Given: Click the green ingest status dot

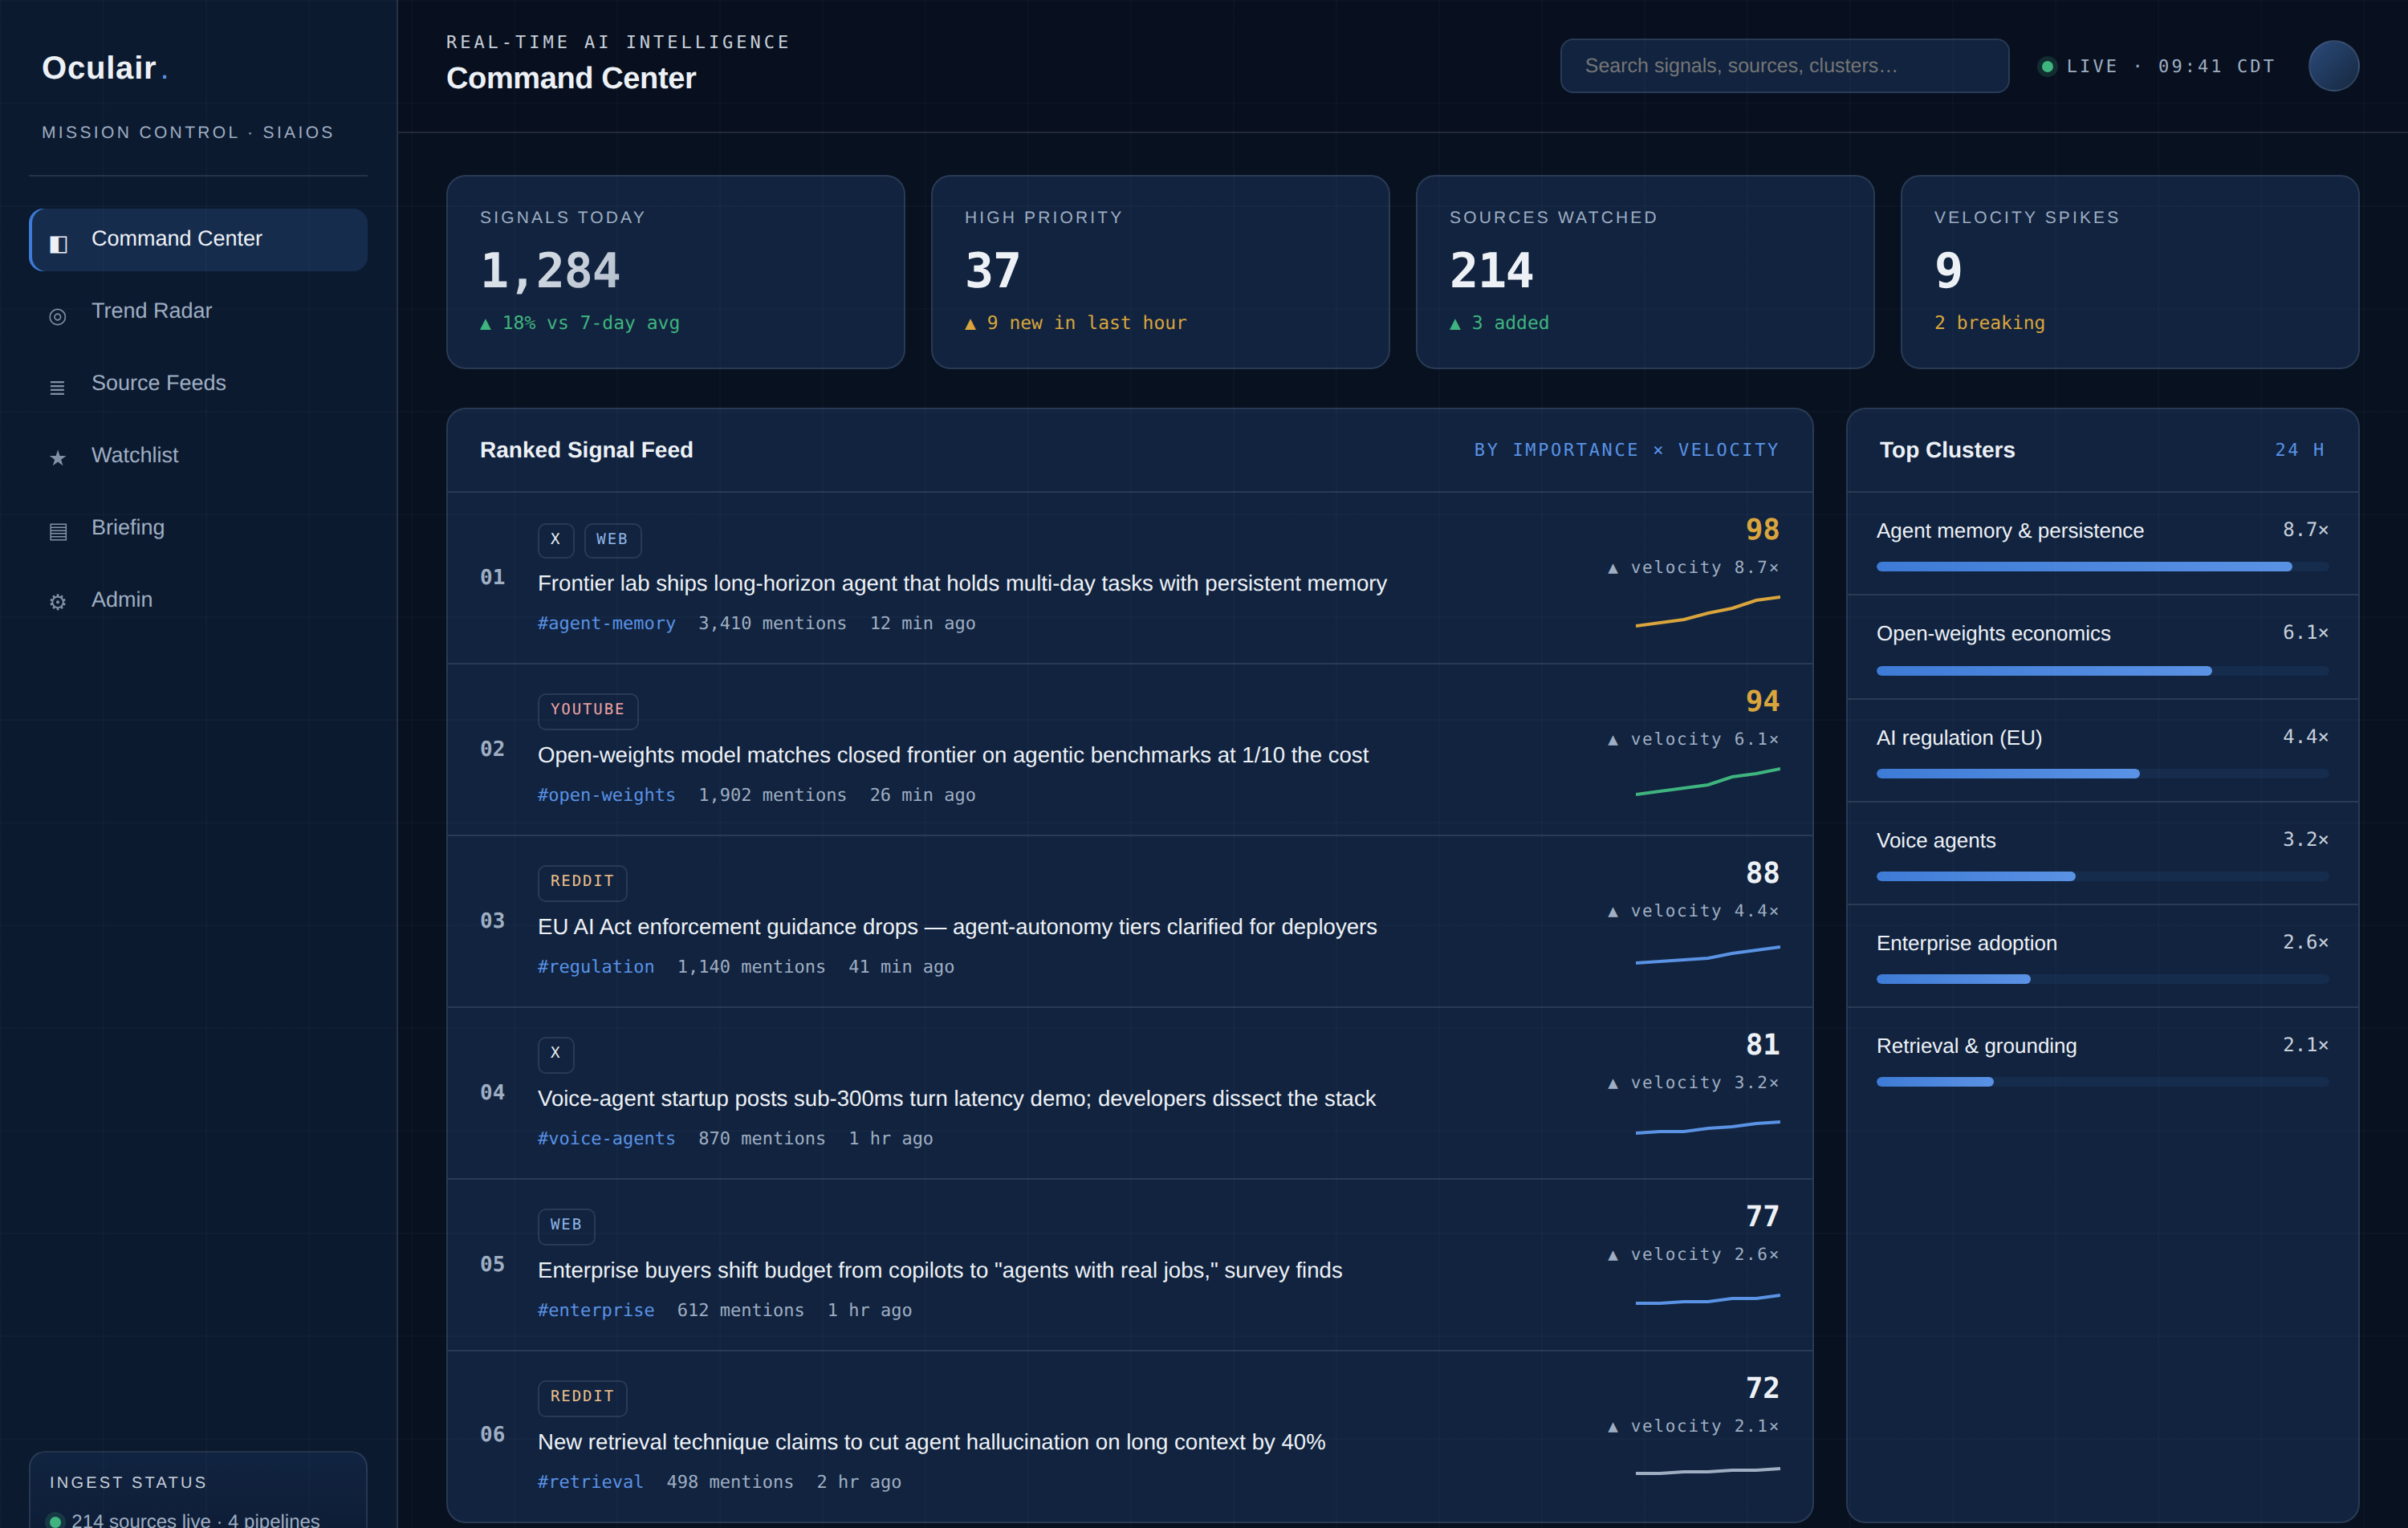Looking at the screenshot, I should click(x=56, y=1521).
